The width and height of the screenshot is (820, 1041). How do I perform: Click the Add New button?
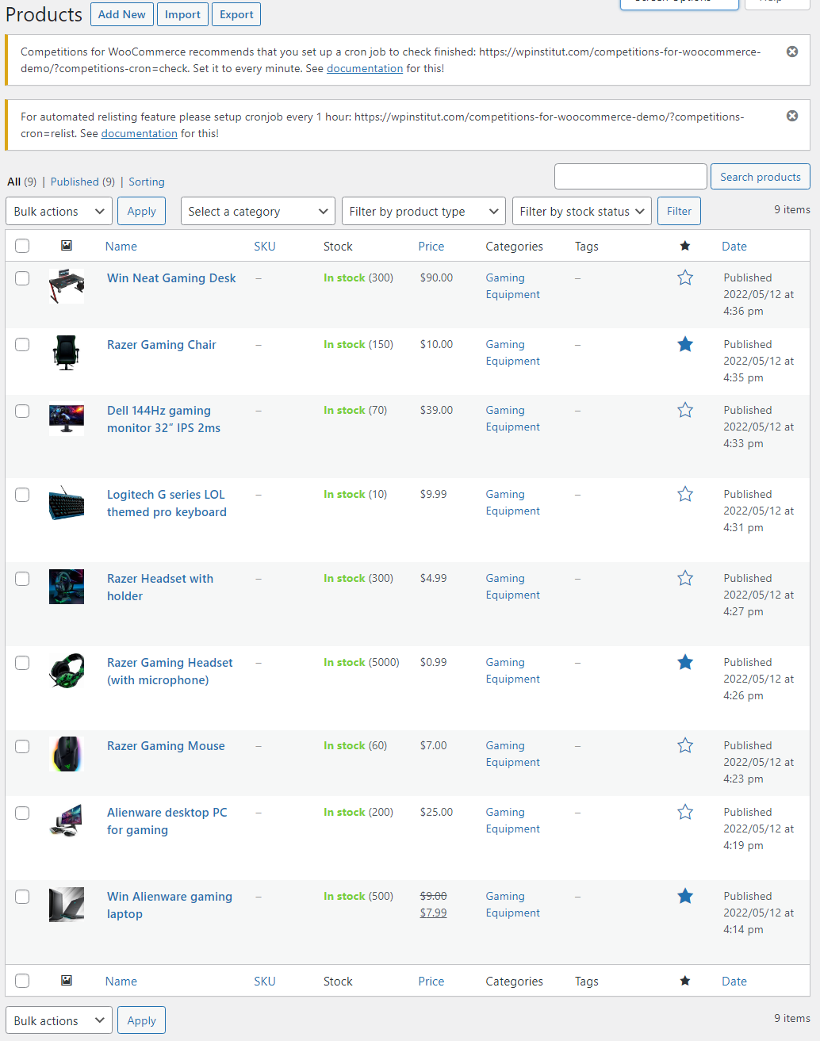coord(121,13)
